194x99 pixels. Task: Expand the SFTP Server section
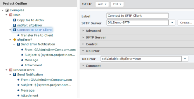[x=83, y=37]
